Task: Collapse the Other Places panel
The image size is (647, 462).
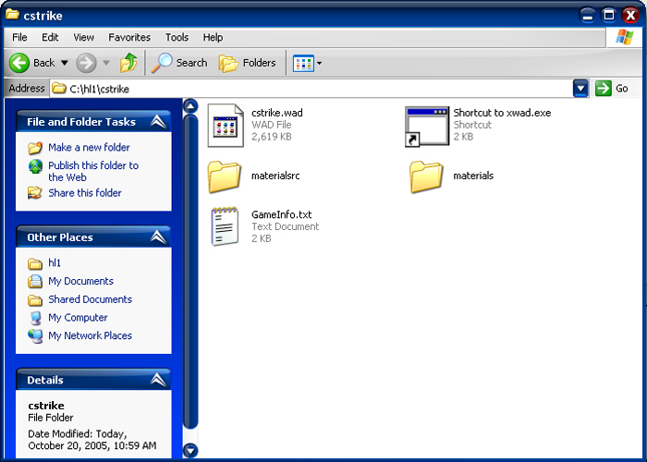Action: (x=158, y=237)
